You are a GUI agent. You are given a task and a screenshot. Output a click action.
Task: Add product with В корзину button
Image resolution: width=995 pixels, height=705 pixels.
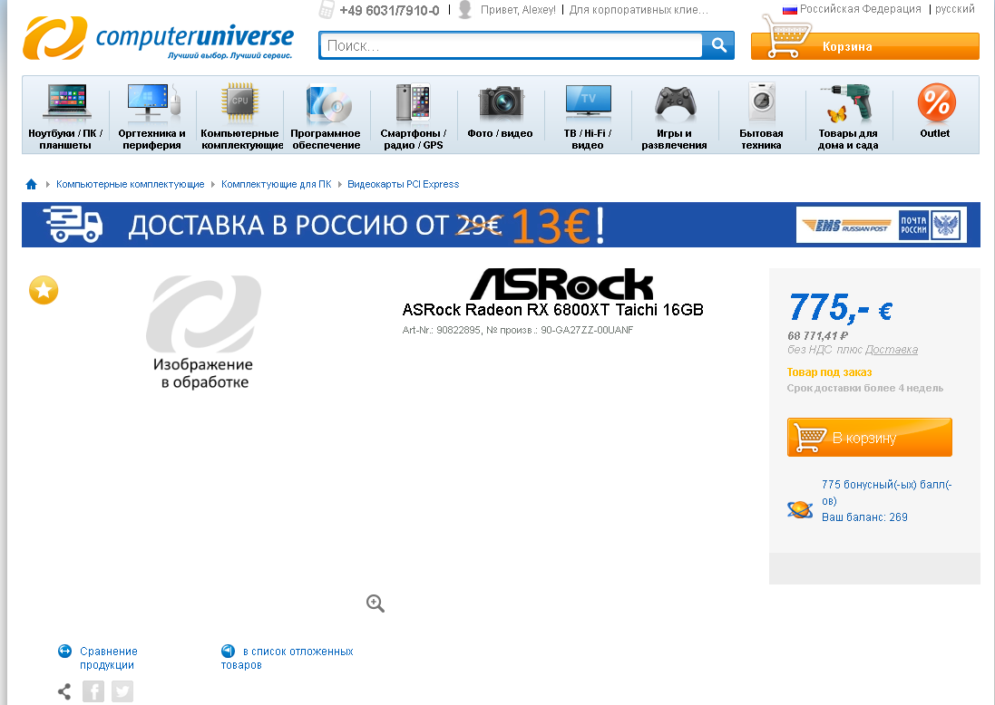[869, 438]
